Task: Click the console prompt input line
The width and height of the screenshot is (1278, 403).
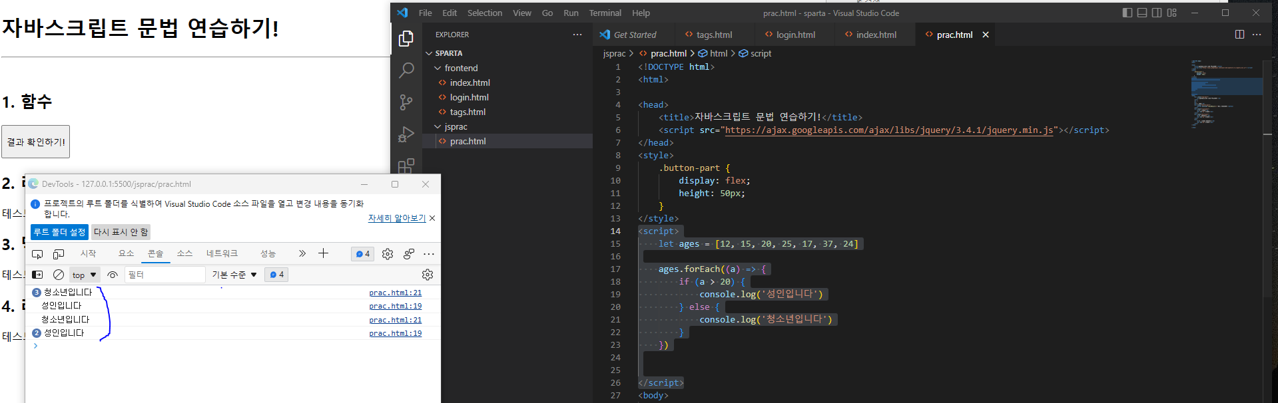Action: 233,346
